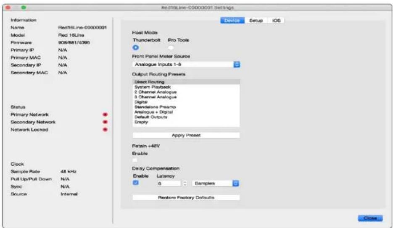Select Default Outputs preset
The image size is (393, 228).
(x=186, y=117)
